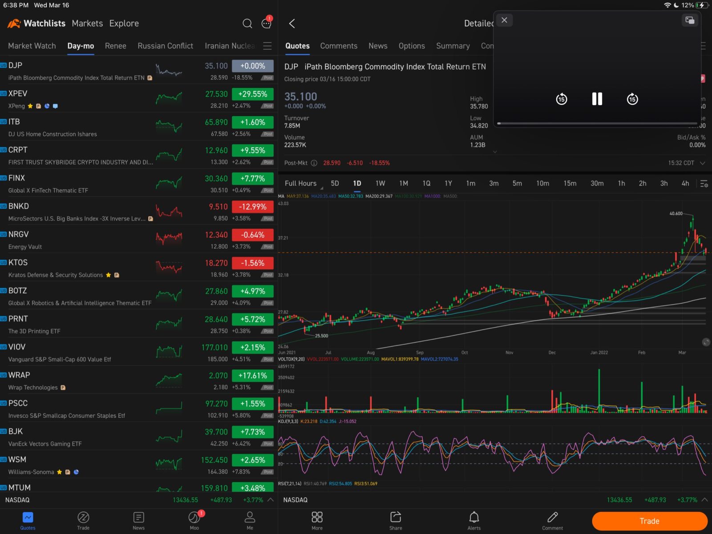Open the fullscreen chart expand icon
Viewport: 712px width, 534px height.
(706, 342)
